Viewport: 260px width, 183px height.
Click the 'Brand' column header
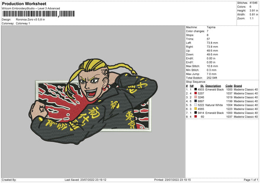[x=238, y=86]
